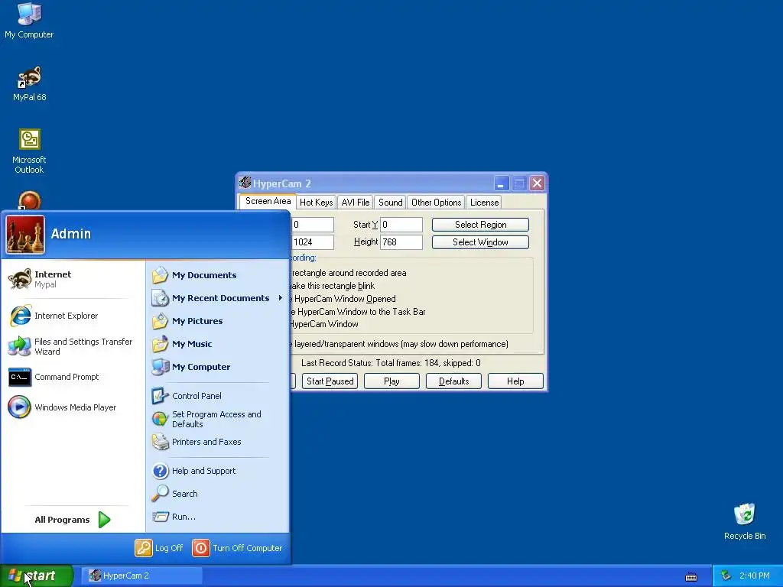Viewport: 783px width, 587px height.
Task: Click the 2:40 PM clock
Action: click(x=755, y=576)
